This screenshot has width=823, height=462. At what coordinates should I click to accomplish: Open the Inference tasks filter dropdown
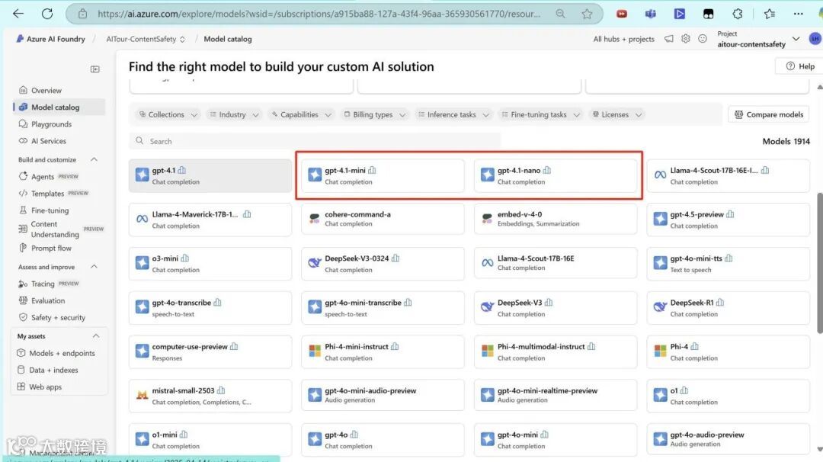pyautogui.click(x=453, y=114)
